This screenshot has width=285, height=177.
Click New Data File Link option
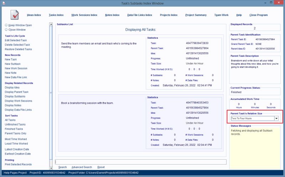[x=16, y=77]
